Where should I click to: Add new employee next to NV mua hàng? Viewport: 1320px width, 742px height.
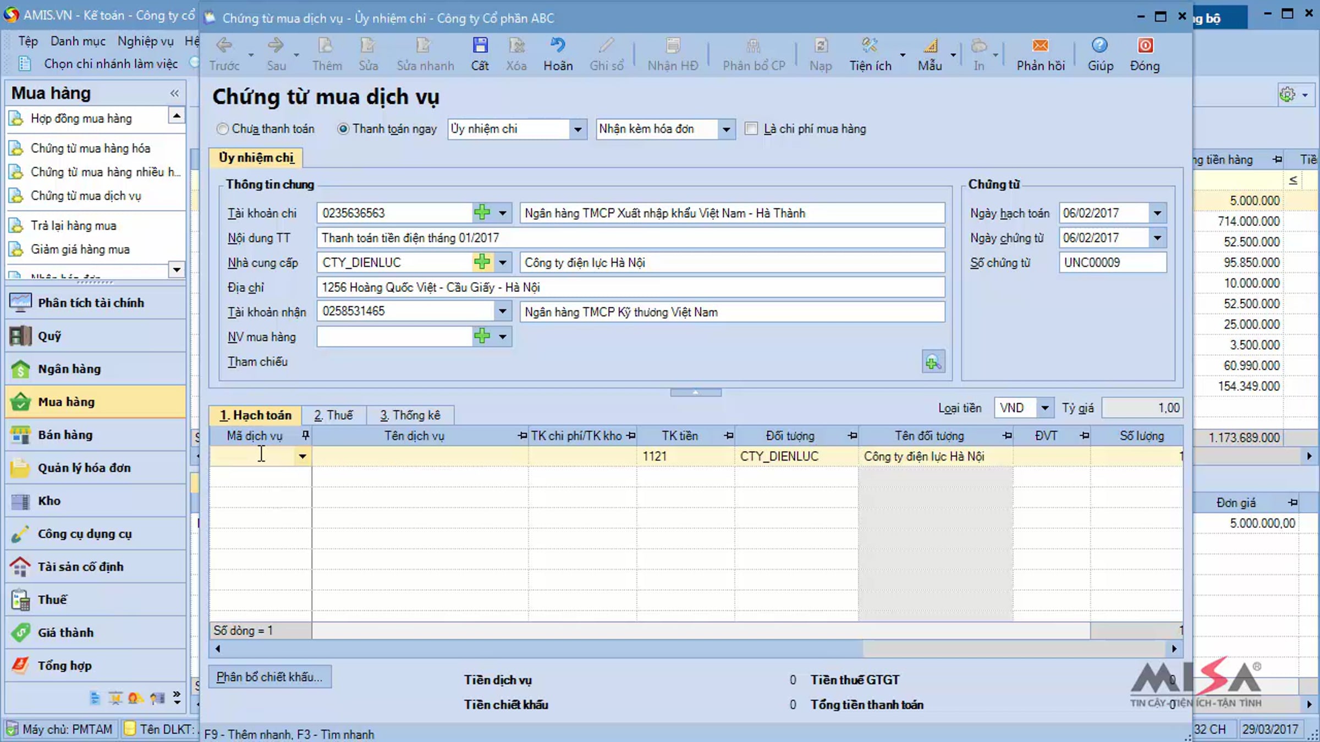click(x=482, y=336)
